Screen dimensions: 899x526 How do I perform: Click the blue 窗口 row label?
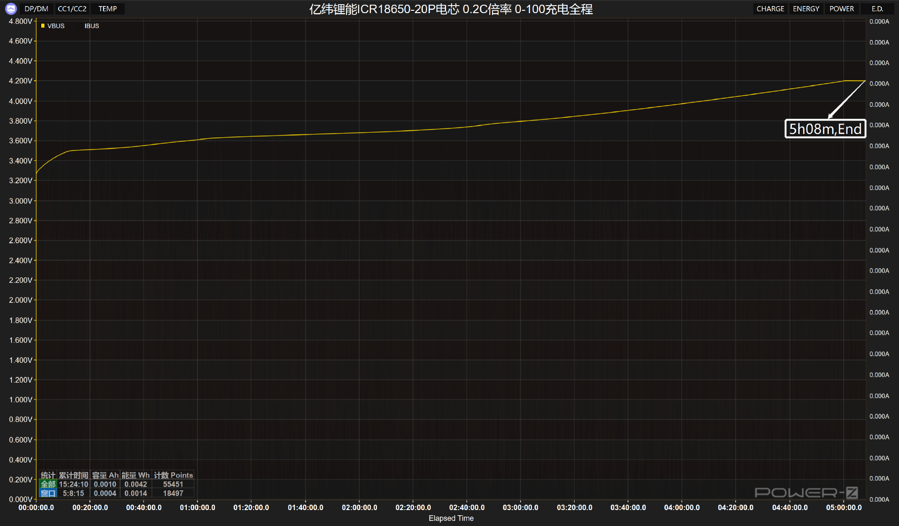pos(48,493)
